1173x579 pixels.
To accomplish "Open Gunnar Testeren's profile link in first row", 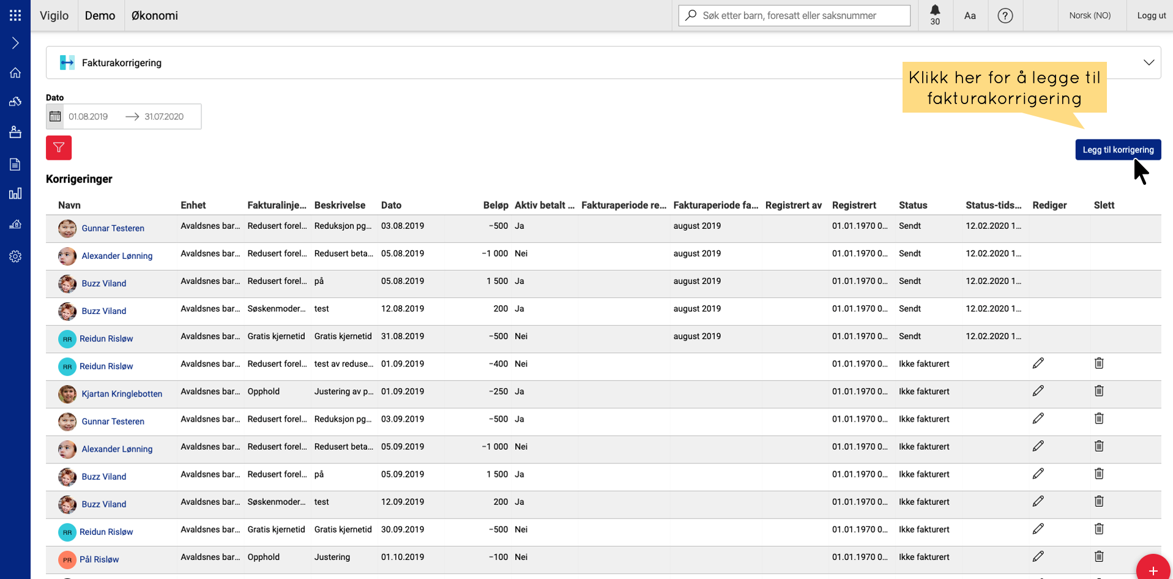I will (x=113, y=228).
